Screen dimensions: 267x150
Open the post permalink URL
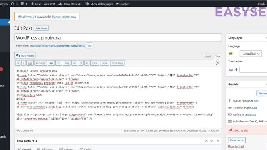(x=58, y=45)
